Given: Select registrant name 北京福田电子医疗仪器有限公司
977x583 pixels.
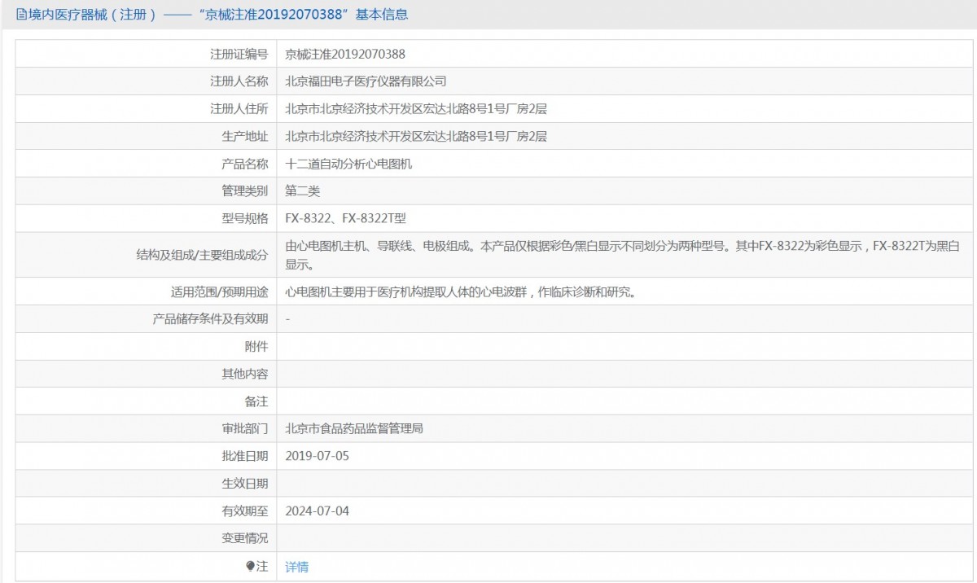Looking at the screenshot, I should (x=366, y=81).
